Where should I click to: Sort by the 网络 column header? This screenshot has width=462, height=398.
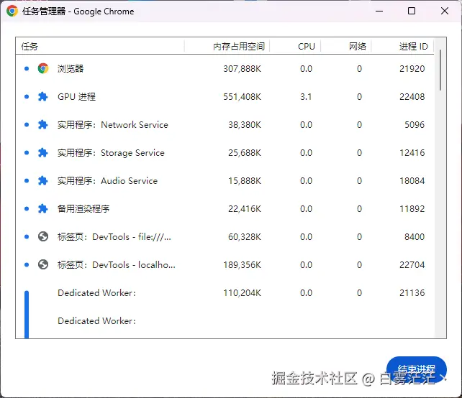pos(346,46)
